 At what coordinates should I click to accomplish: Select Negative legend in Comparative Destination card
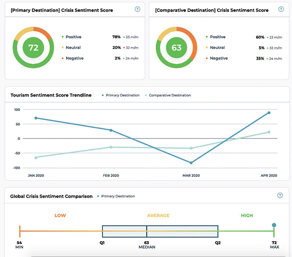click(x=219, y=58)
